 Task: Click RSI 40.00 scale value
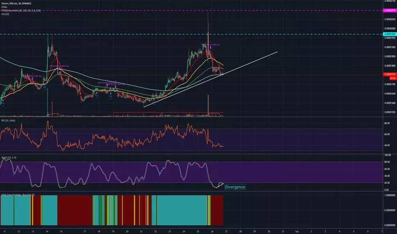coord(387,145)
